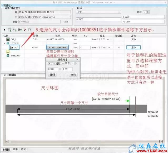The height and width of the screenshot is (153, 168).
Task: Click the 连接 column header
Action: coord(134,36)
